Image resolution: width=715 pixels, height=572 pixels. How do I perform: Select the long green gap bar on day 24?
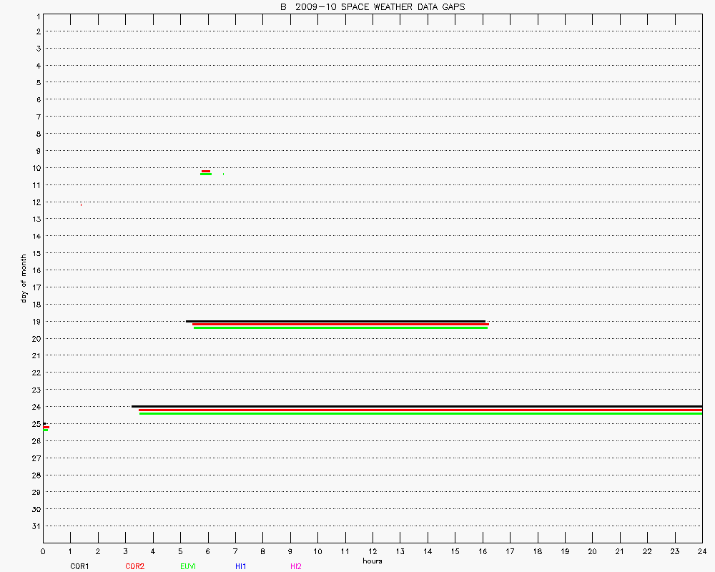tap(420, 414)
